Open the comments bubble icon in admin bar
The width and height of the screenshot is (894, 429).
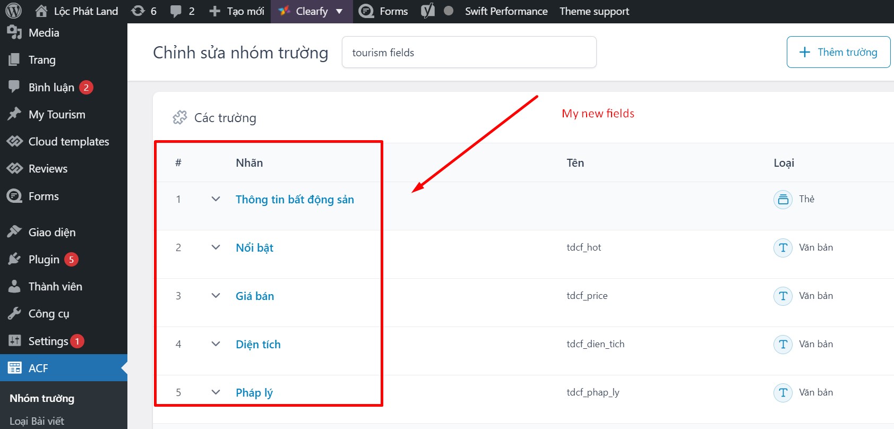[x=176, y=11]
